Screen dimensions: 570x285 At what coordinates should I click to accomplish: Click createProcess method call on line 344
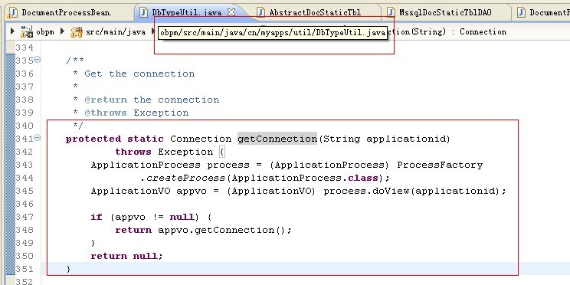coord(185,178)
